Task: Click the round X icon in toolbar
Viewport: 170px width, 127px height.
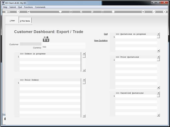Action: pyautogui.click(x=164, y=12)
